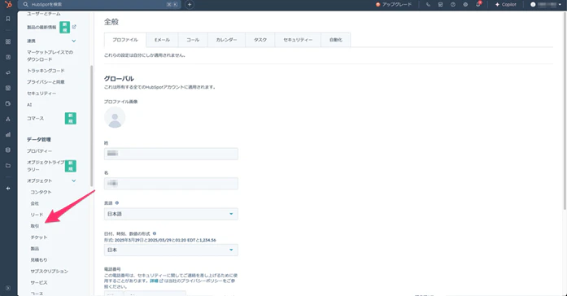Open the Notifications bell icon

[x=478, y=4]
